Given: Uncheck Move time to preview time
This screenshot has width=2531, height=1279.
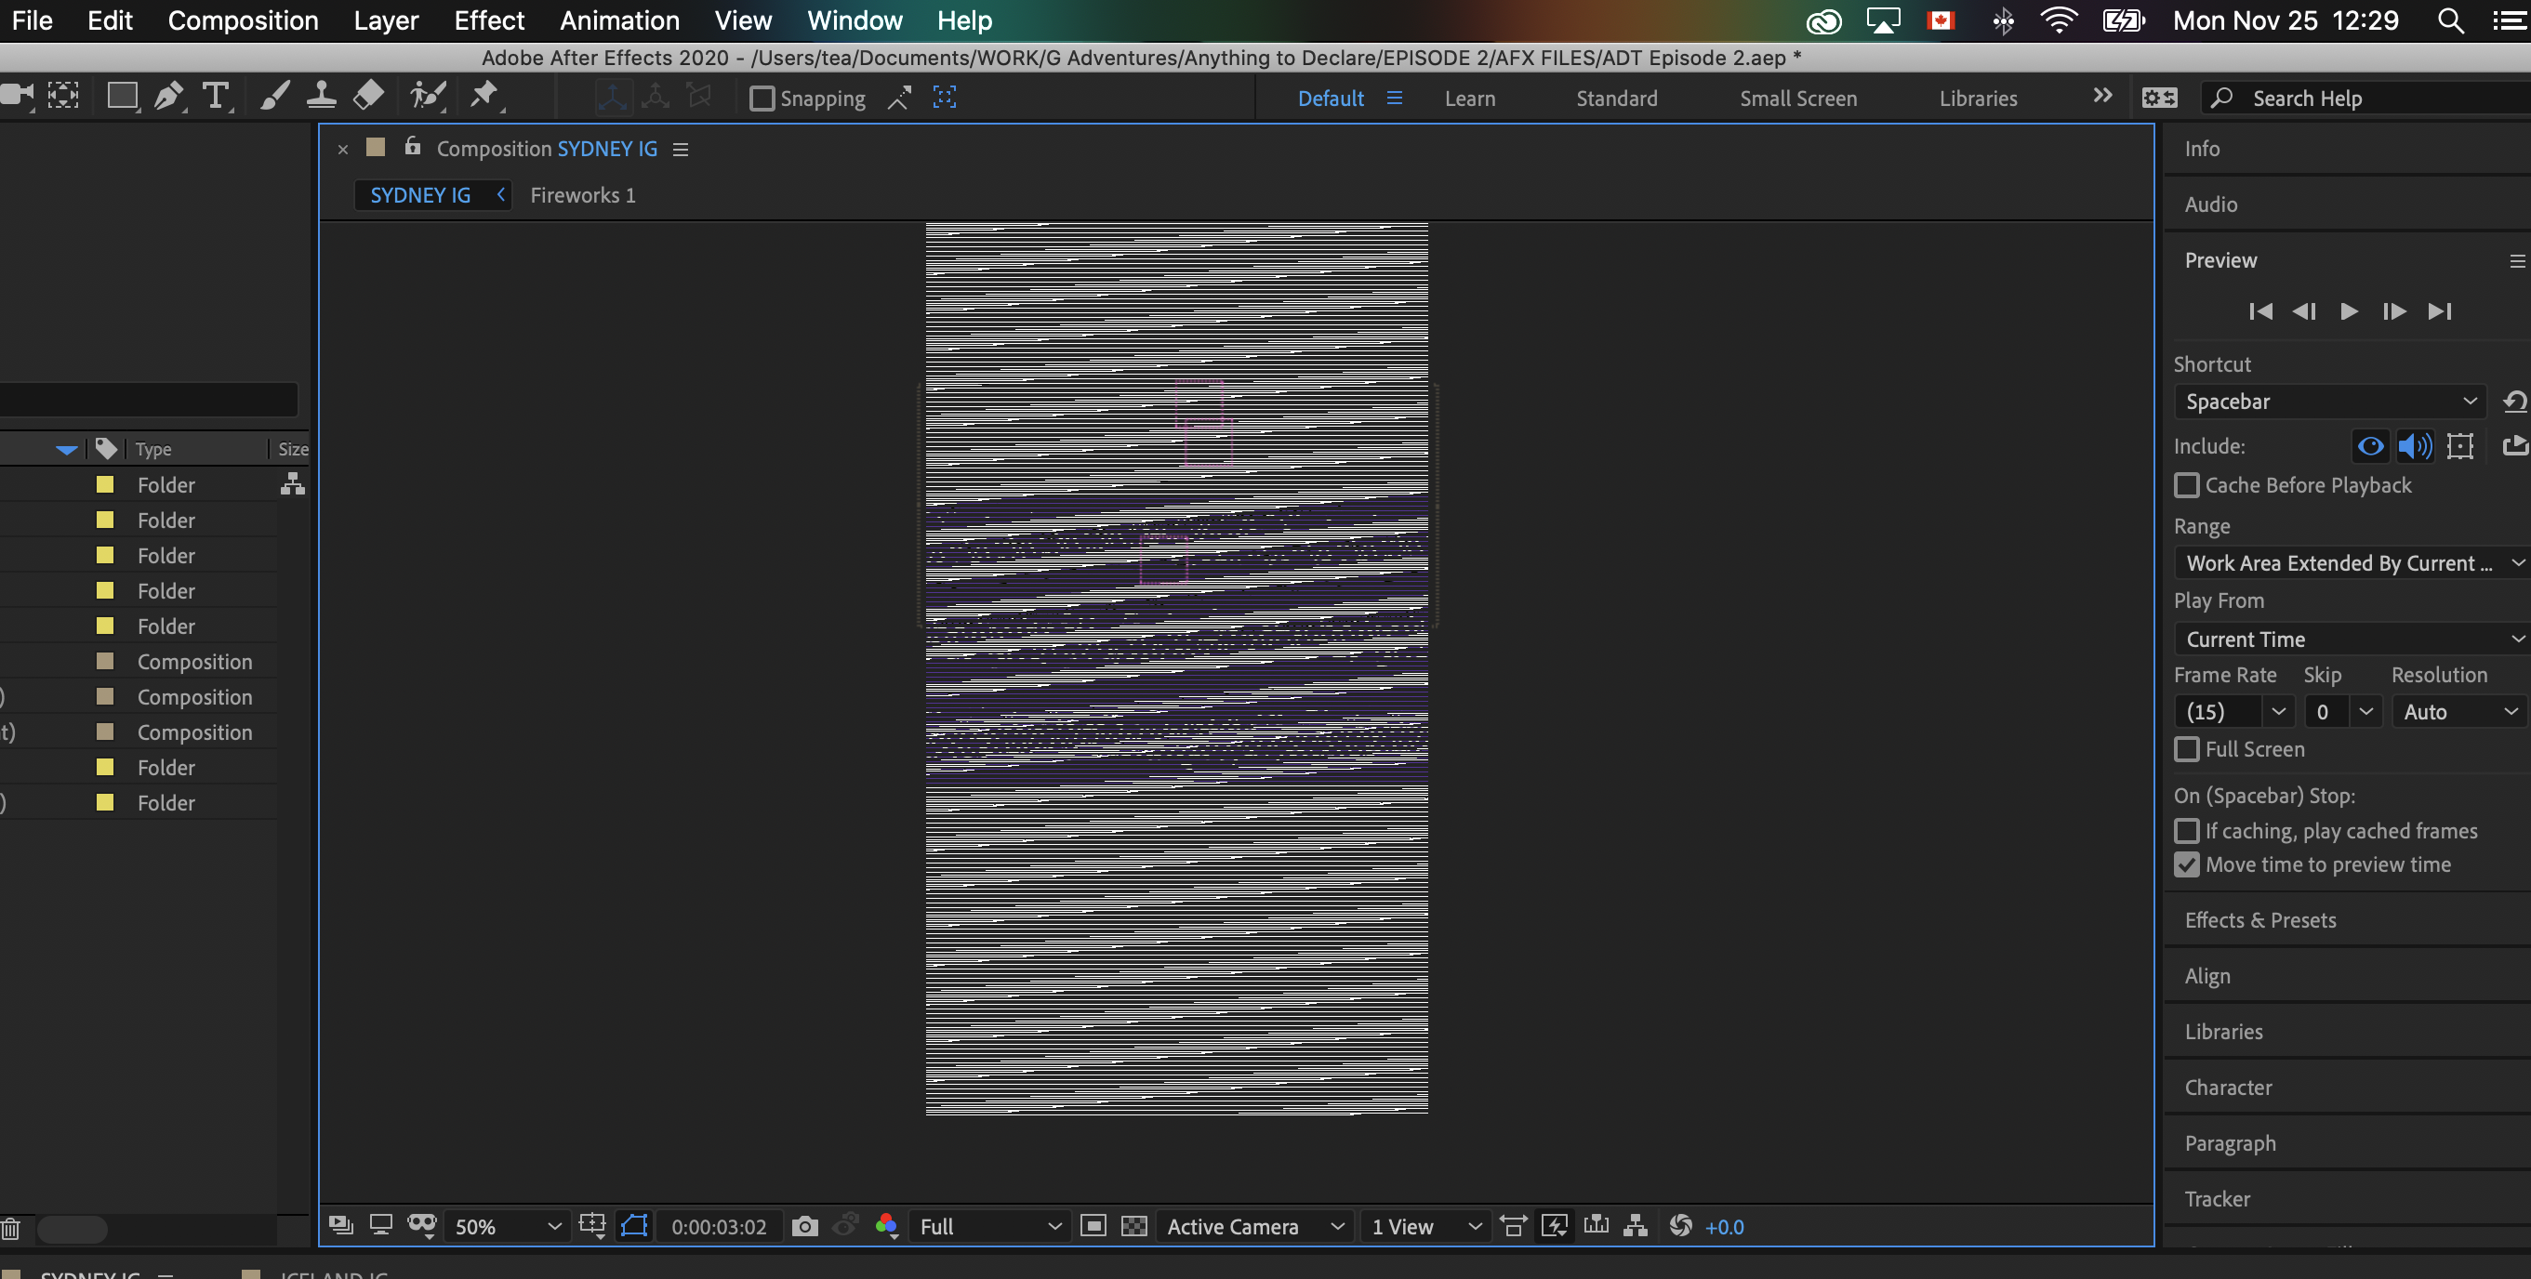Looking at the screenshot, I should click(x=2186, y=864).
